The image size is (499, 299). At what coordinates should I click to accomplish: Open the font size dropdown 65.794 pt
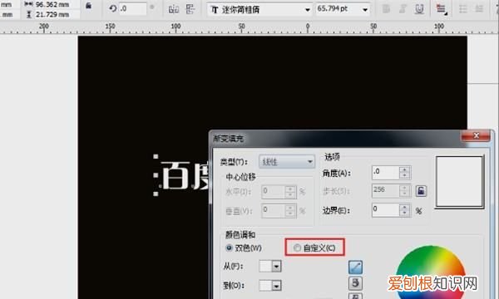(365, 9)
